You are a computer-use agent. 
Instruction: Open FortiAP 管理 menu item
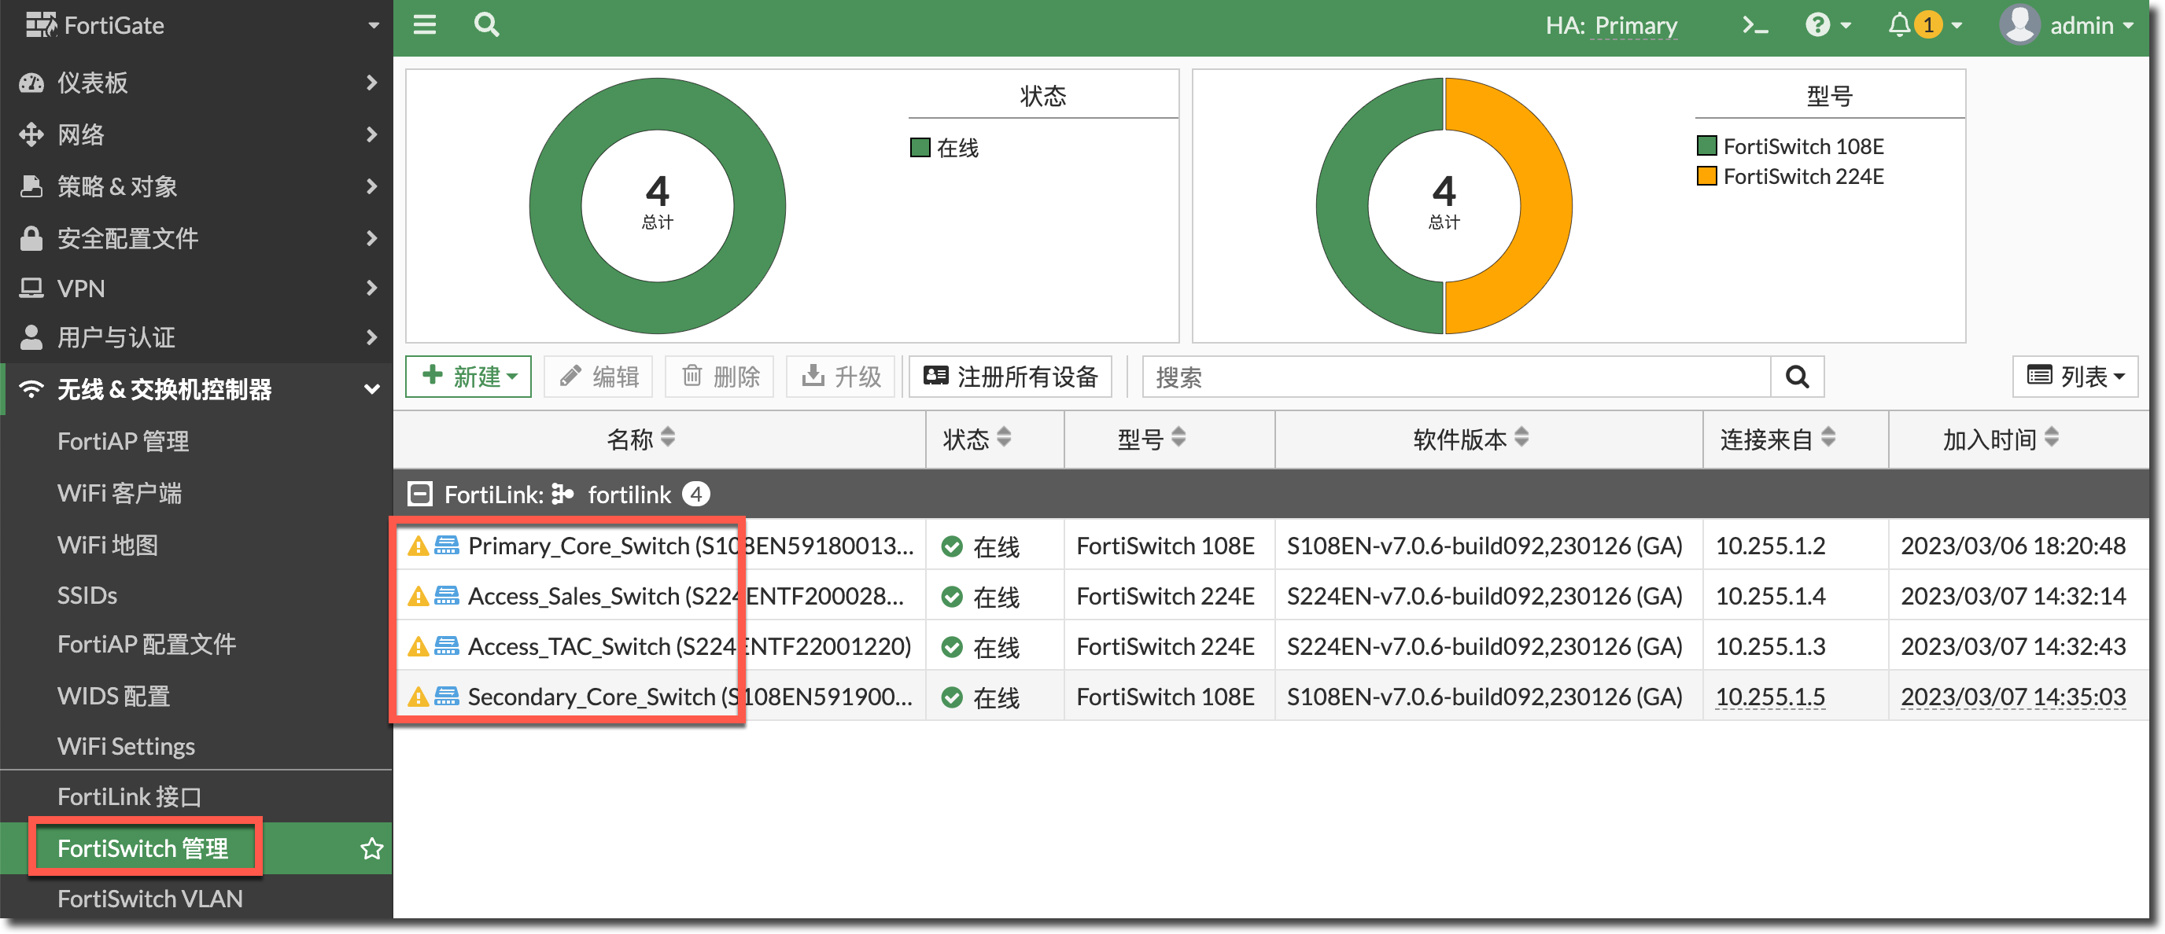[x=124, y=441]
